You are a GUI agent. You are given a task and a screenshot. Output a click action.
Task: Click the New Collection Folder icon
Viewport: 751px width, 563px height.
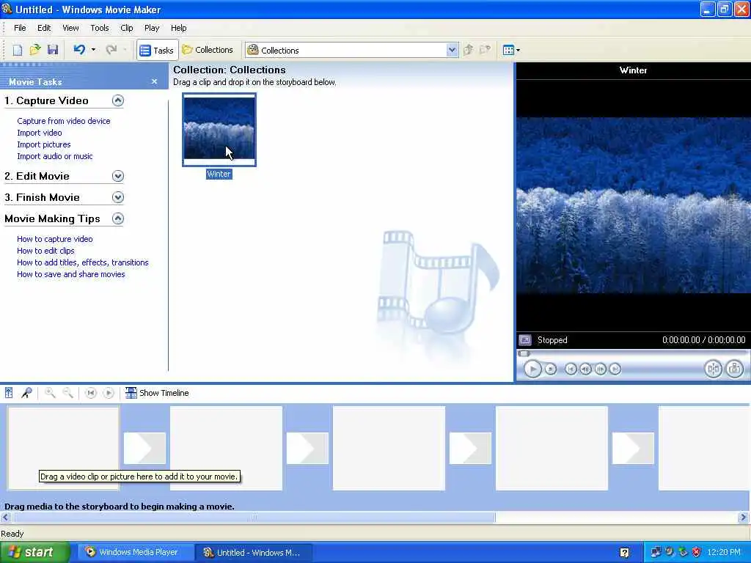tap(486, 50)
